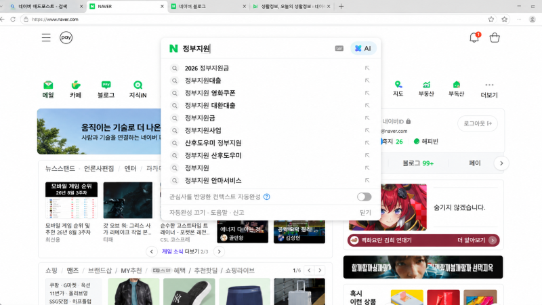Open 모바일 게임 순위 thumbnail

click(71, 200)
